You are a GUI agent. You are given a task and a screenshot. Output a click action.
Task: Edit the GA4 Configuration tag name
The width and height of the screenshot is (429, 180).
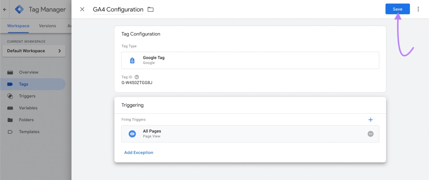coord(118,10)
